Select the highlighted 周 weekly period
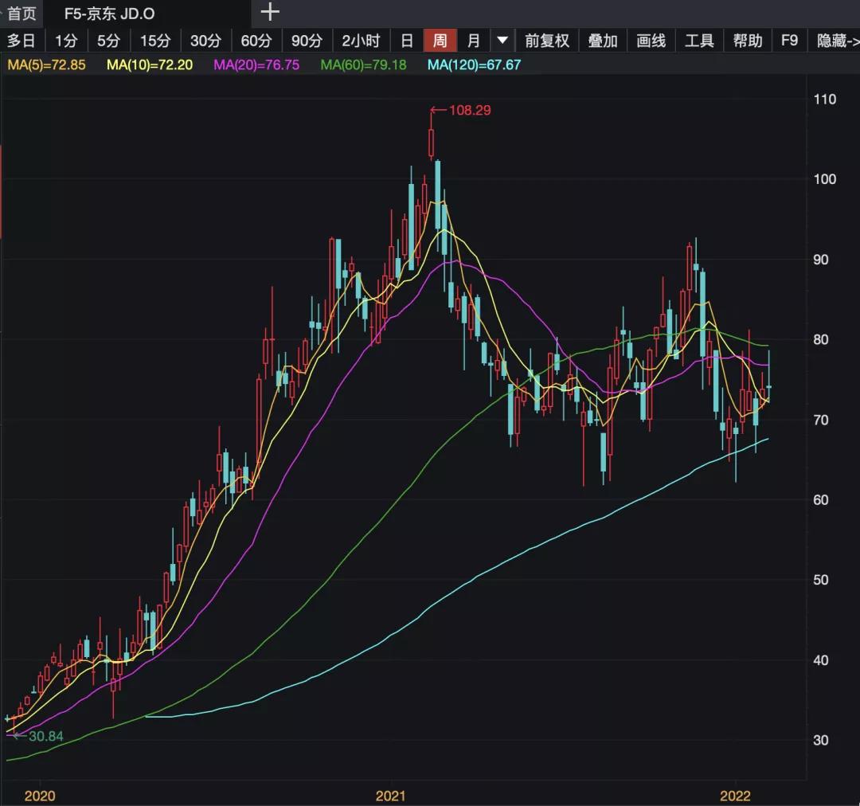This screenshot has width=860, height=806. point(440,41)
